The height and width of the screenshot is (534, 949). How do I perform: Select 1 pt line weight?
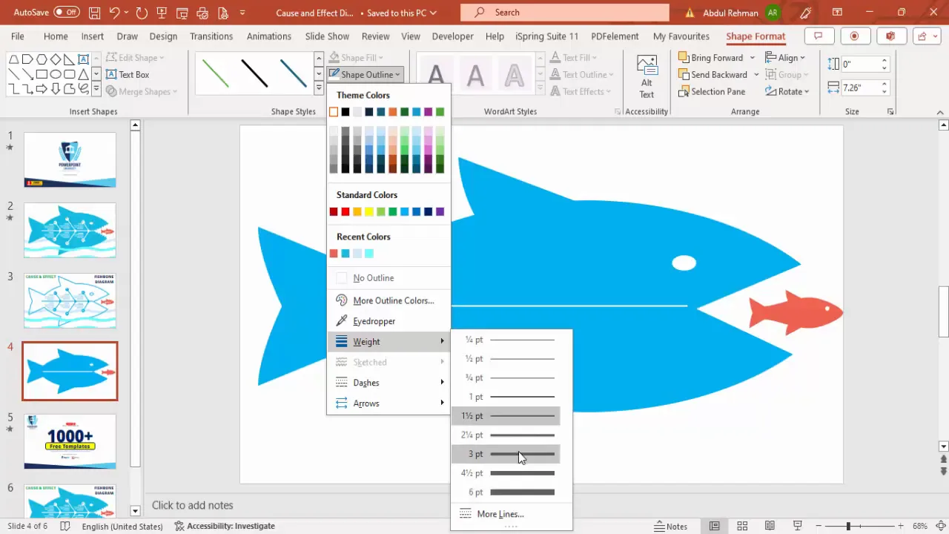[x=506, y=397]
